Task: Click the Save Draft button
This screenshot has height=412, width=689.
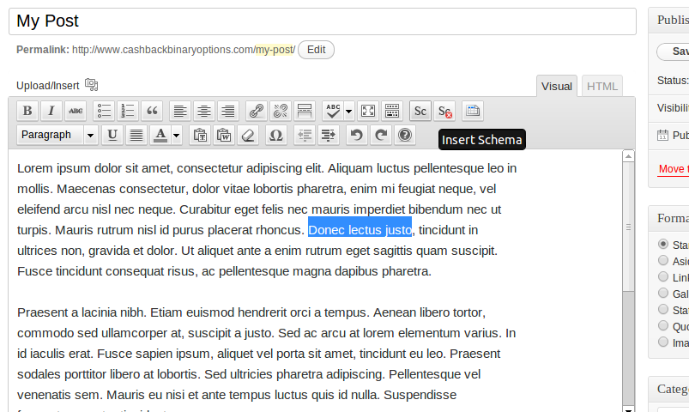Action: point(674,51)
